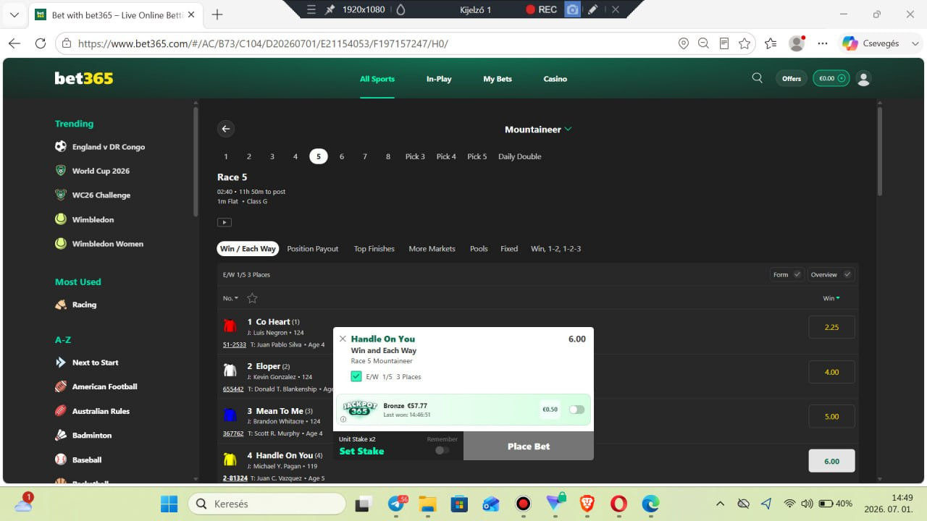Click the sidebar vertical scrollbar
The height and width of the screenshot is (521, 927).
[196, 162]
